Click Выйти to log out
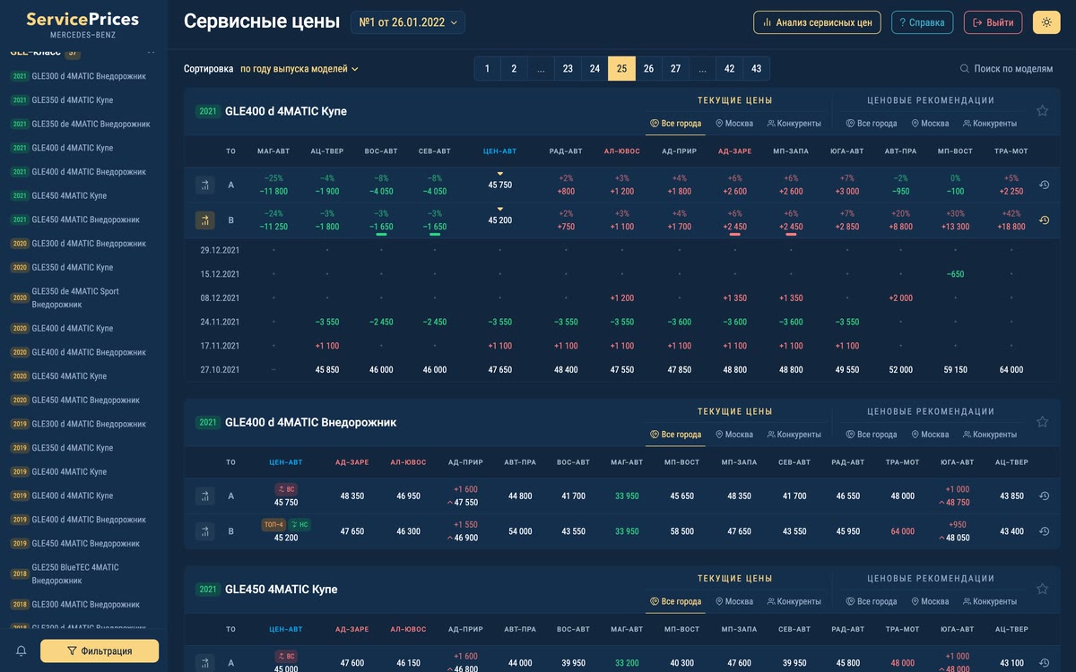The height and width of the screenshot is (672, 1076). tap(993, 22)
